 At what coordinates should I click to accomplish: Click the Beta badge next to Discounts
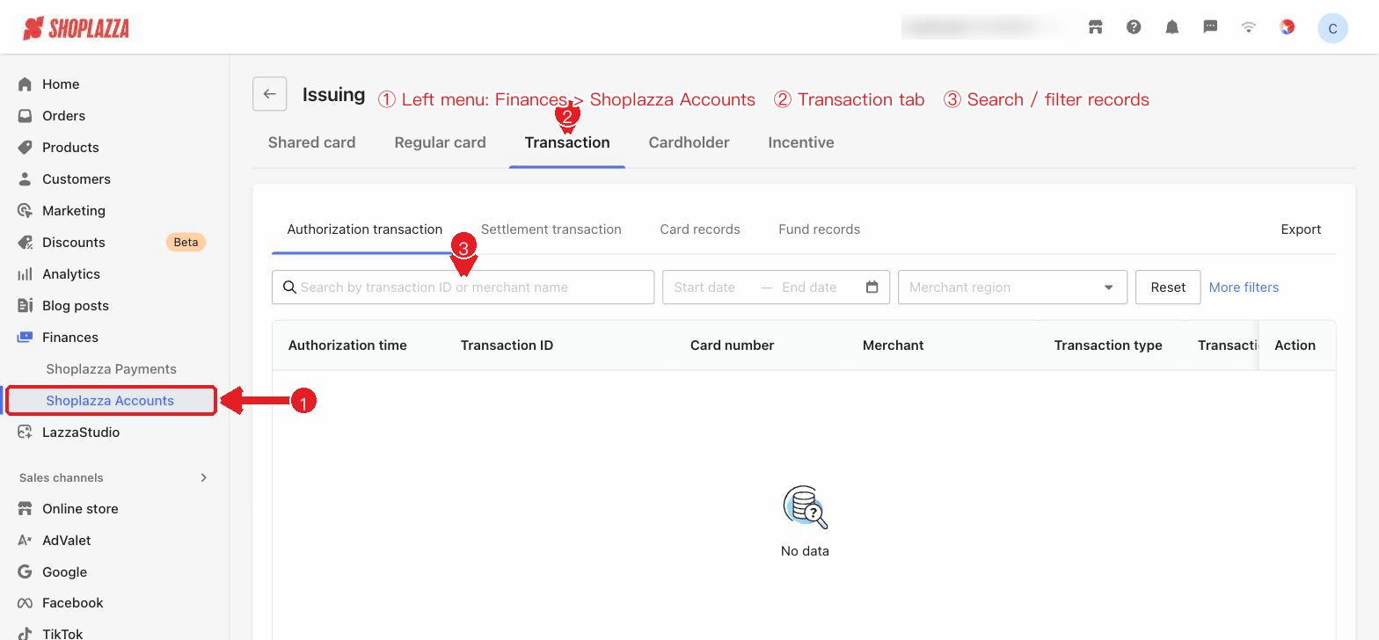186,243
